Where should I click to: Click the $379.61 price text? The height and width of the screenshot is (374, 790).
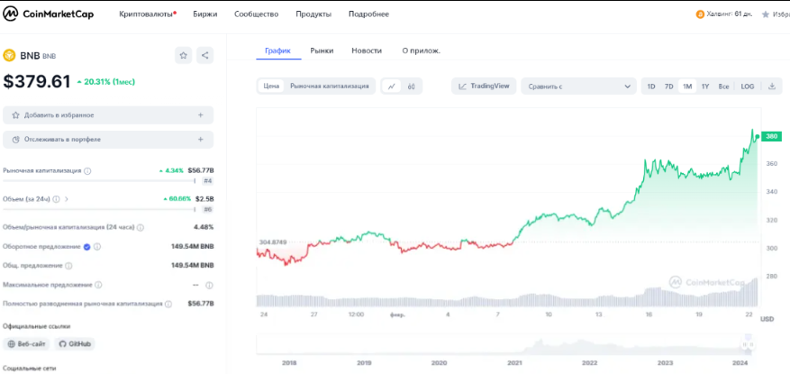pos(37,82)
